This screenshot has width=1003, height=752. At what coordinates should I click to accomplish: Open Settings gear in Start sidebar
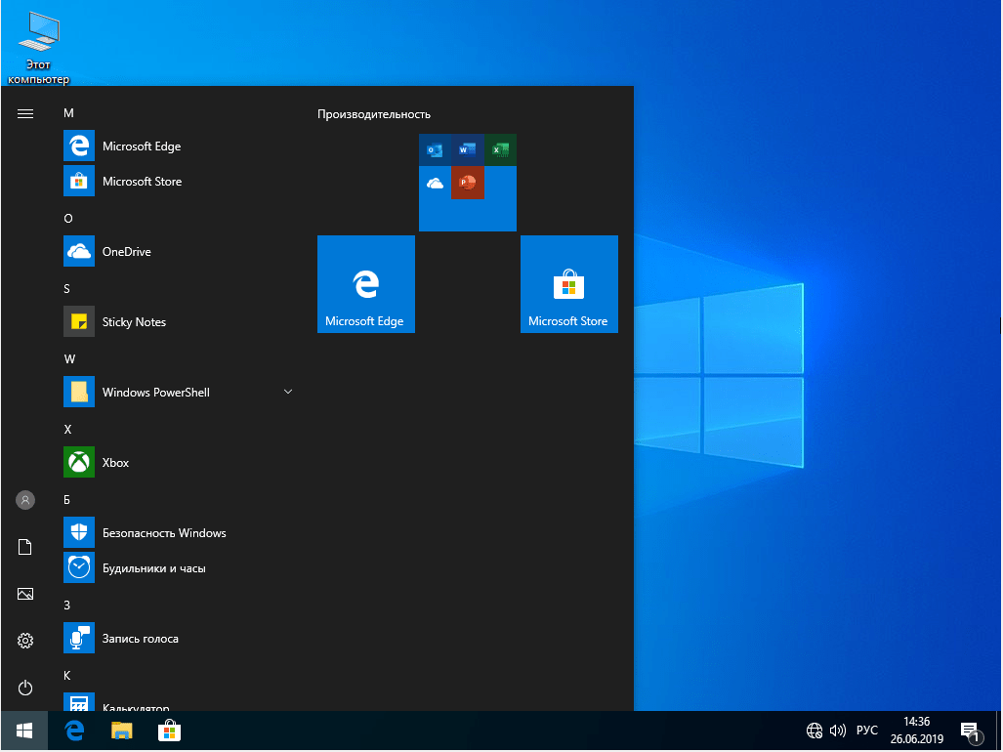click(x=25, y=641)
